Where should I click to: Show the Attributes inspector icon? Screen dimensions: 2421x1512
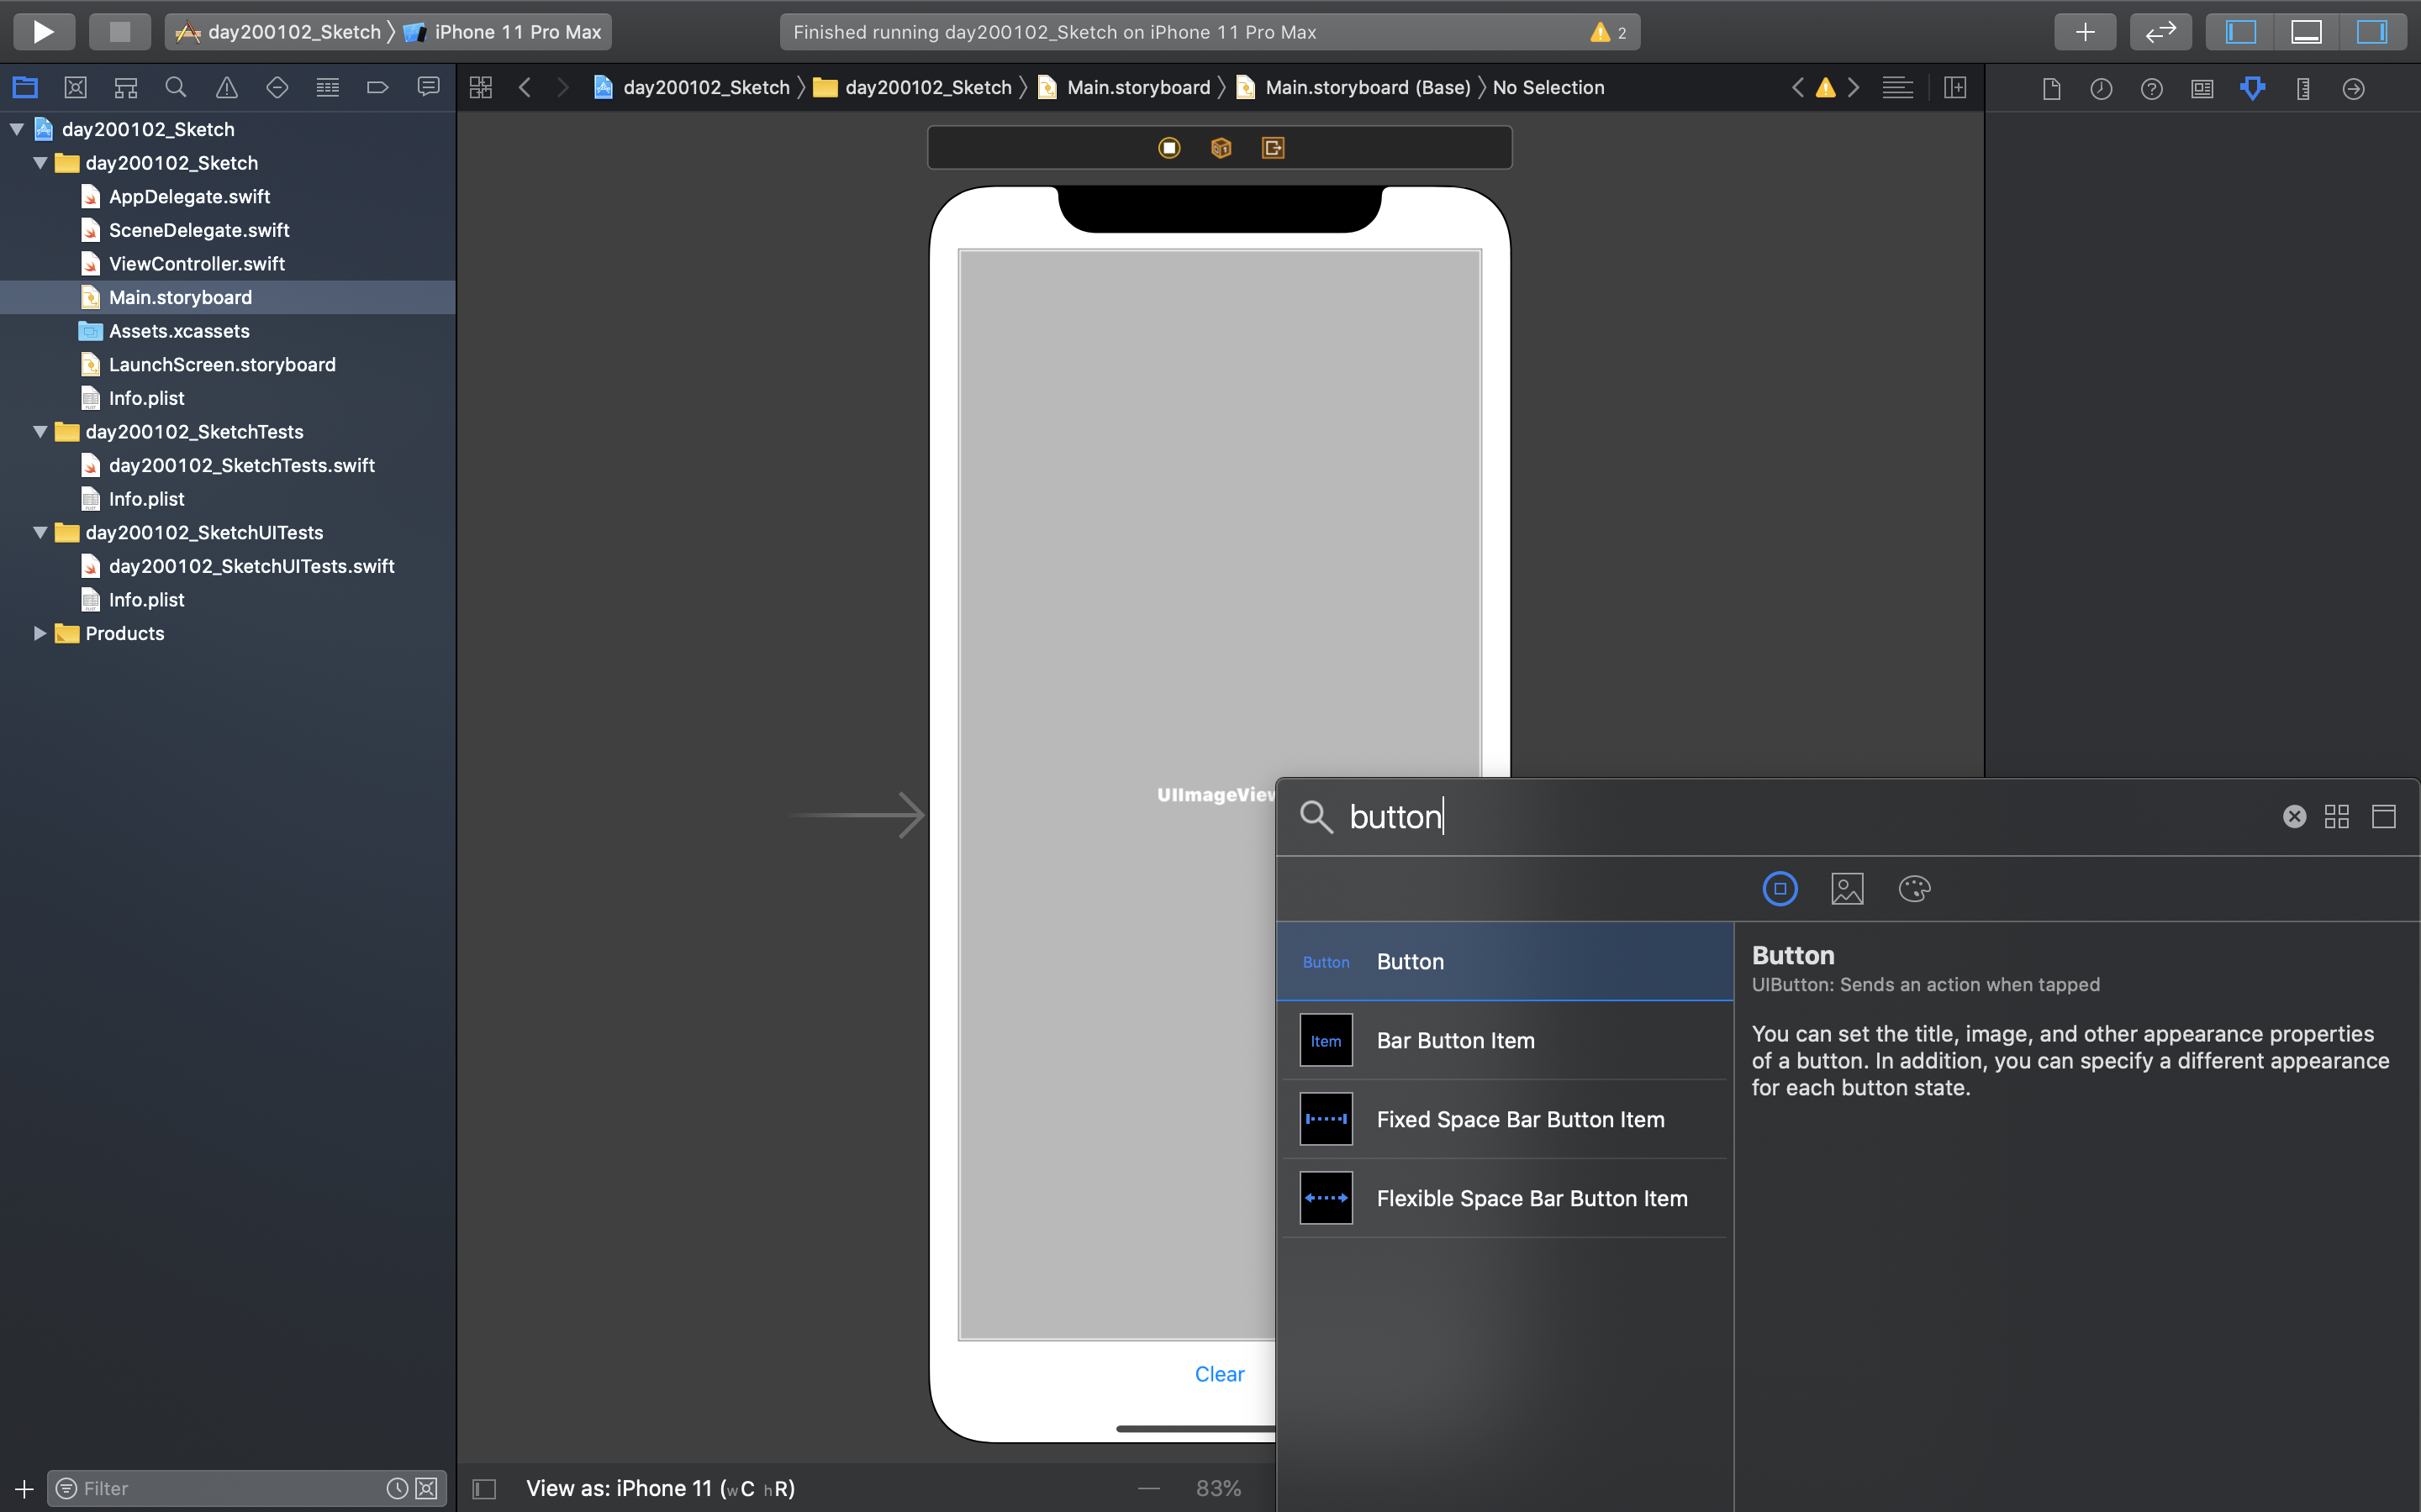[x=2252, y=88]
